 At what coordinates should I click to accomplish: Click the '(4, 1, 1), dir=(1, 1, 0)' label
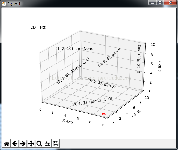click(92, 101)
